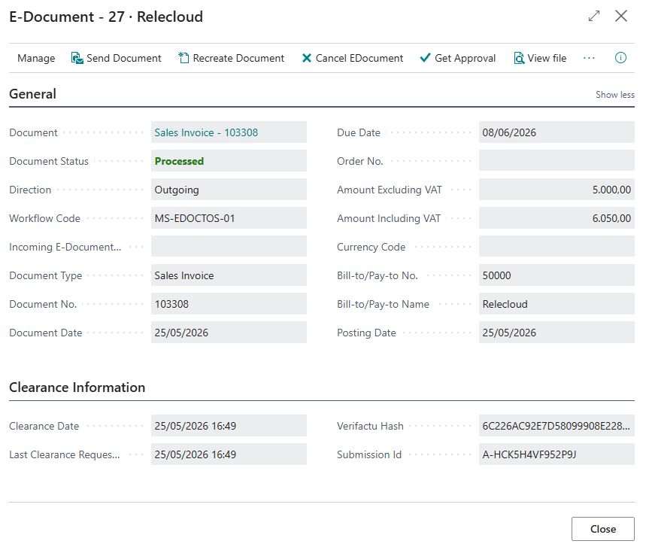Select the Bill-to/Pay-to No. 50000 field
Viewport: 646px width, 556px height.
click(557, 275)
